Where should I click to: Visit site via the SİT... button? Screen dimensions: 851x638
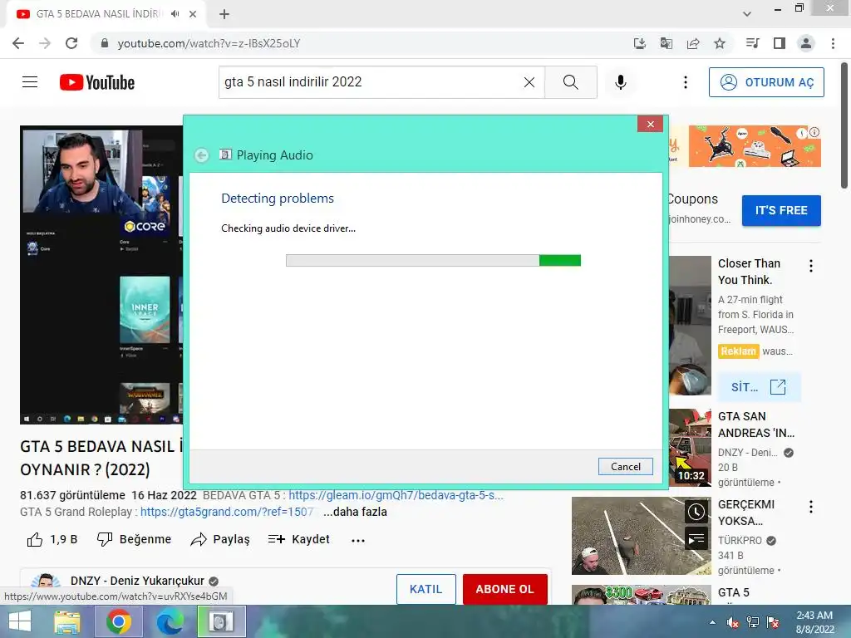tap(759, 387)
